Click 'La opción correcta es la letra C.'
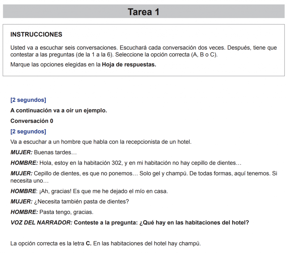The height and width of the screenshot is (253, 287). [51, 243]
